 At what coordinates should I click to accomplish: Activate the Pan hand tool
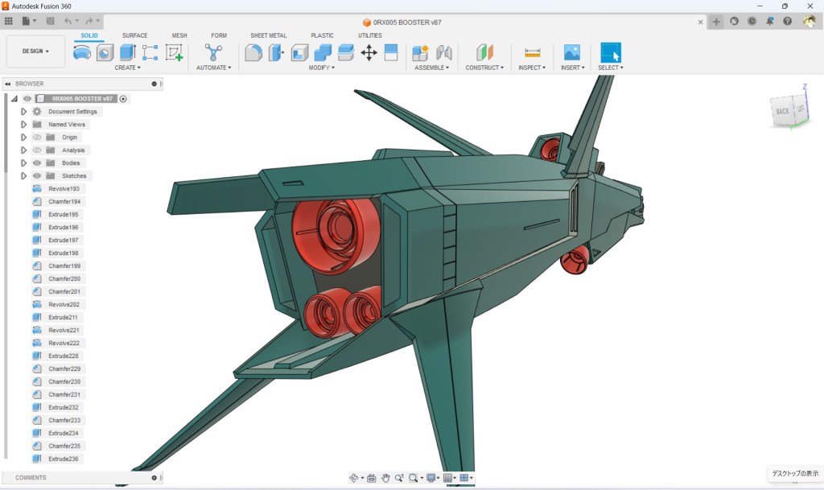(385, 478)
